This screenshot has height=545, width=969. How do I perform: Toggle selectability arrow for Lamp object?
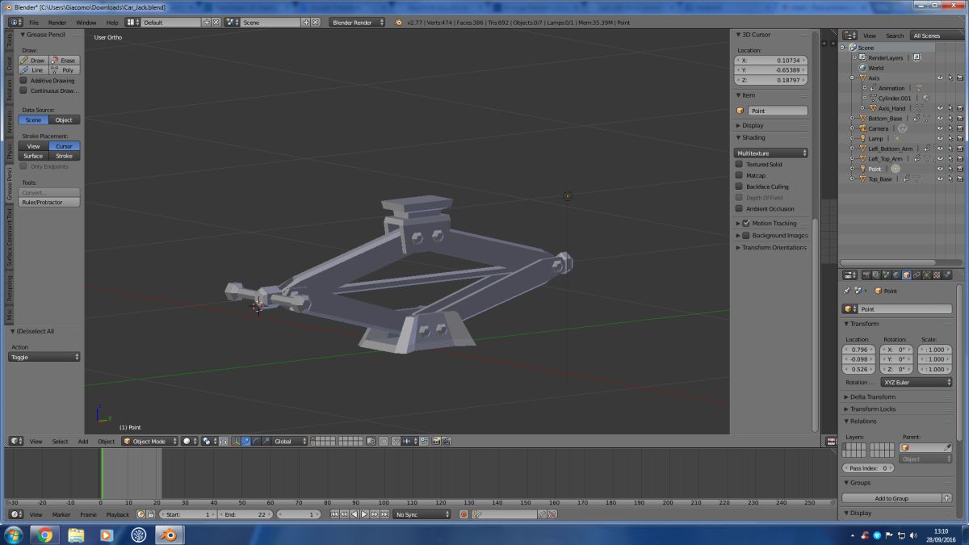pyautogui.click(x=950, y=138)
